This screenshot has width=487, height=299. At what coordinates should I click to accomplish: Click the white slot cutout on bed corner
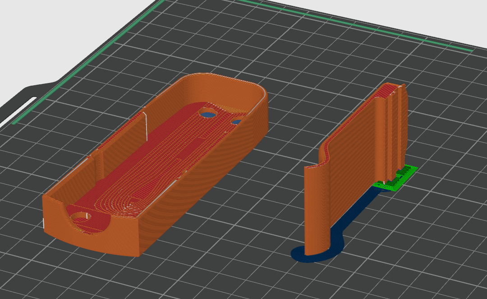(x=18, y=112)
